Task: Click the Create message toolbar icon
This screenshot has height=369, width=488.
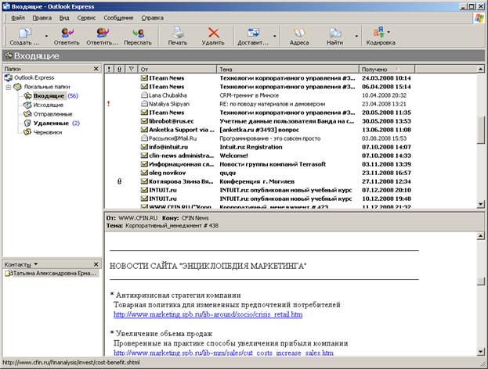Action: (x=25, y=33)
